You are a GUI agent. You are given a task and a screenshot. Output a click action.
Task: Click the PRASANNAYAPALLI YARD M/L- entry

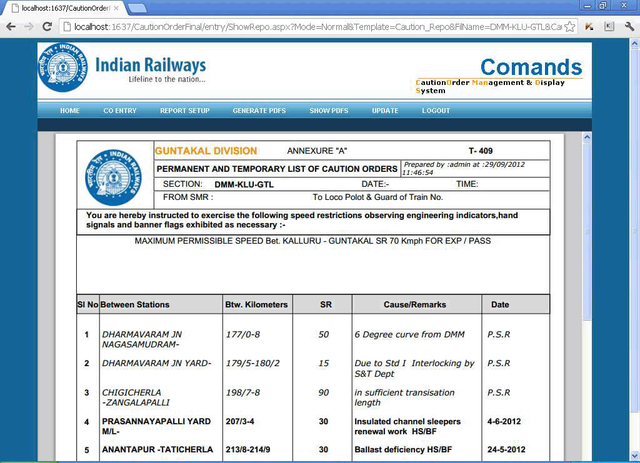coord(156,426)
